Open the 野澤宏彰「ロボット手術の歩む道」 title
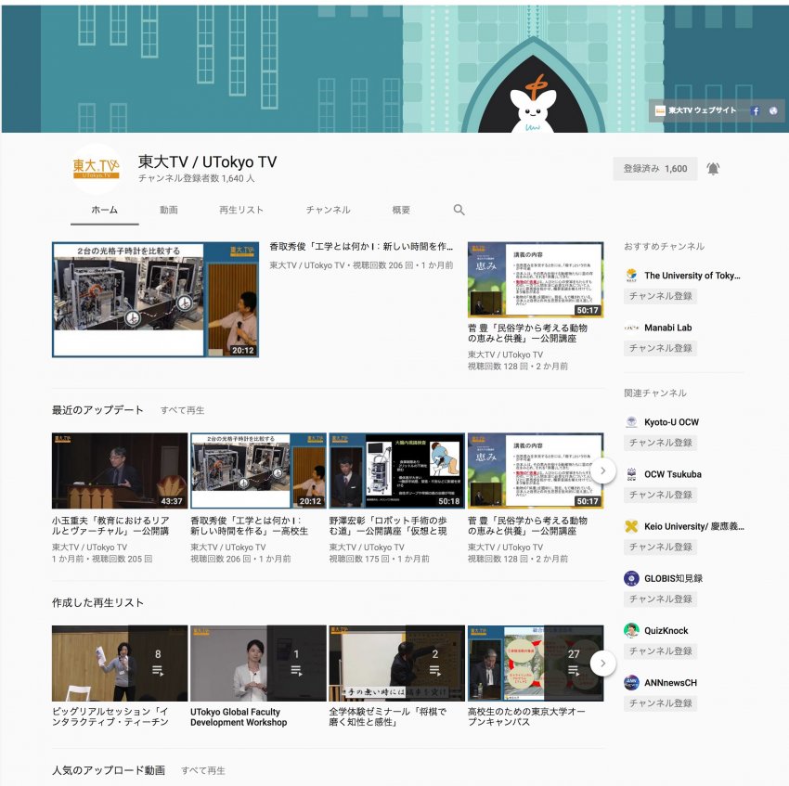The height and width of the screenshot is (786, 789). [x=388, y=526]
